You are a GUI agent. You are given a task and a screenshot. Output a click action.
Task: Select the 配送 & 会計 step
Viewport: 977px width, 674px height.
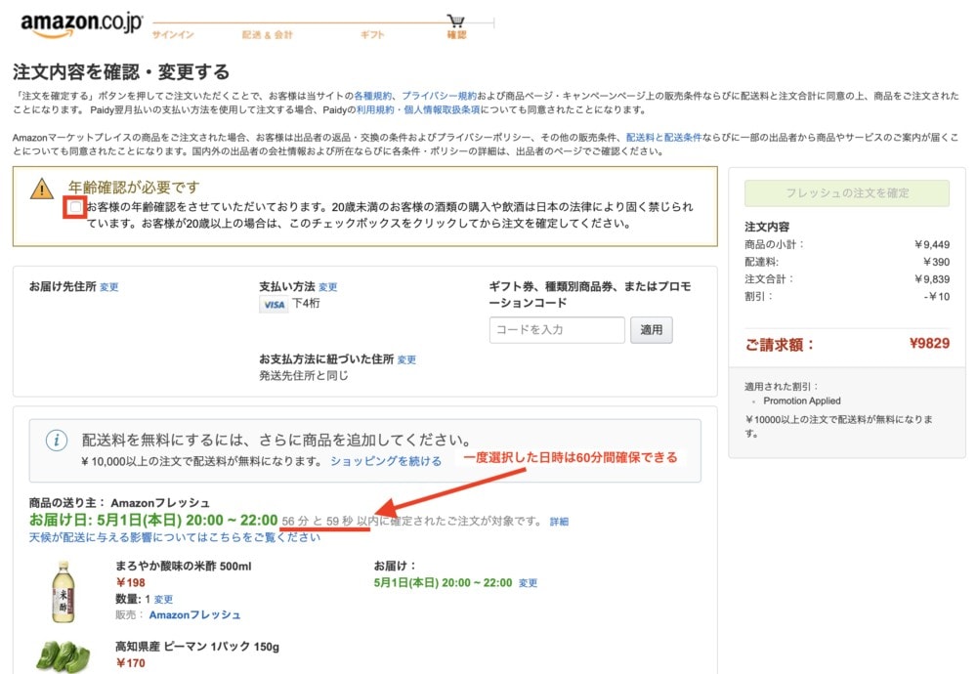[x=268, y=35]
